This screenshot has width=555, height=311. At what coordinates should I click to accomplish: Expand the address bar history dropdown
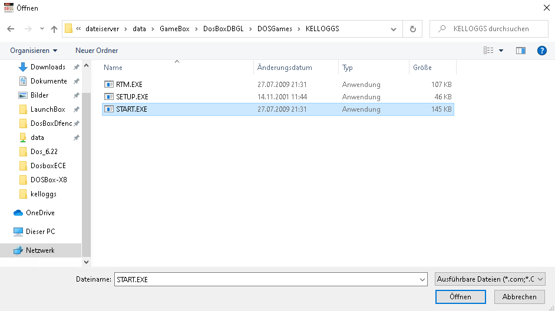pos(393,29)
